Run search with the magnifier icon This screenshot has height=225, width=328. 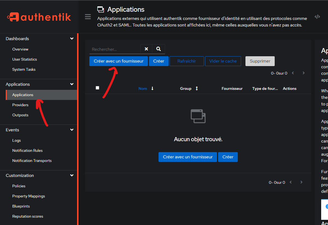click(x=159, y=49)
